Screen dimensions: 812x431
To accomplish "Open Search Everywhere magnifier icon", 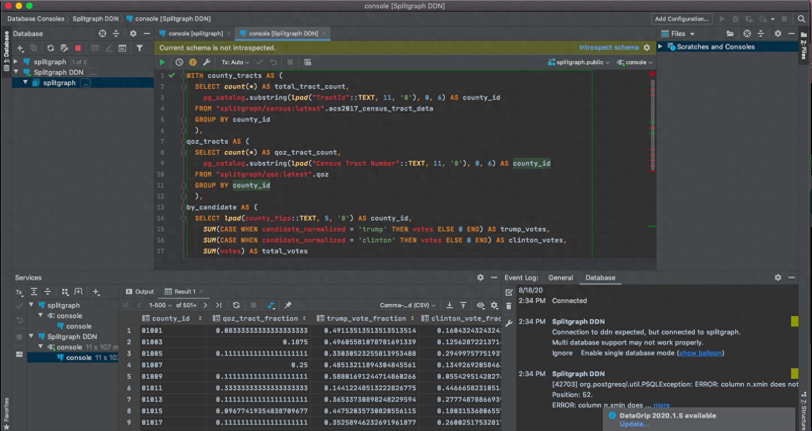I will pyautogui.click(x=801, y=19).
